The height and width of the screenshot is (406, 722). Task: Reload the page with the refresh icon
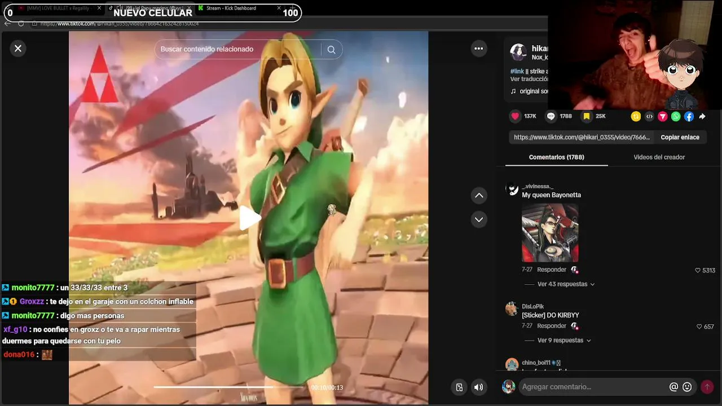pos(21,24)
